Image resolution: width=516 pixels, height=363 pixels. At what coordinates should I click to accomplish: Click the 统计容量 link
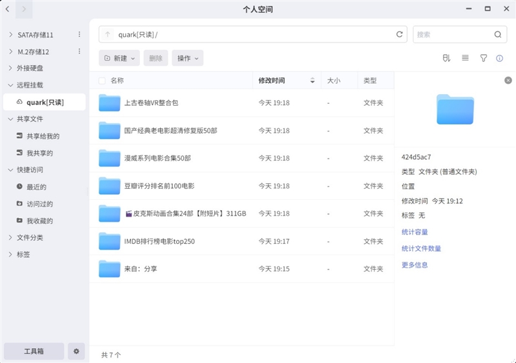415,232
